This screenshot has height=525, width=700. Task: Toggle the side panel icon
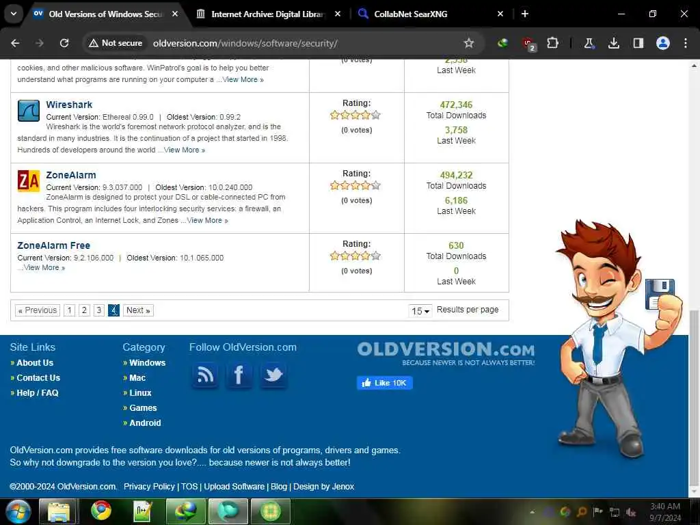pyautogui.click(x=638, y=43)
